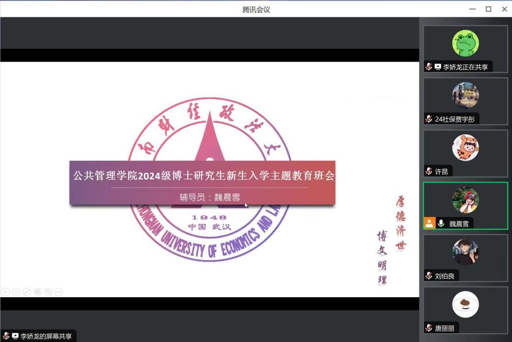Click the name label 李娇龙正在共享
512x342 pixels.
[465, 67]
